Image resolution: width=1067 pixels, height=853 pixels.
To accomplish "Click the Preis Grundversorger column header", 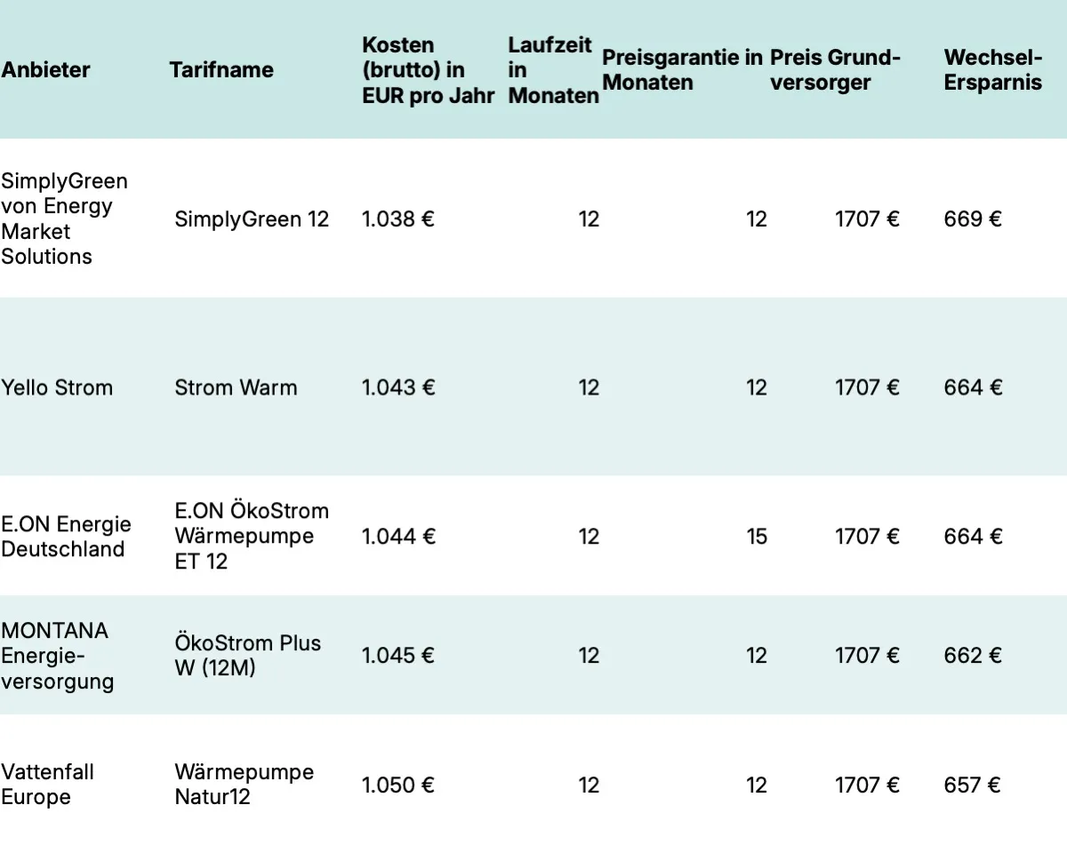I will [x=835, y=70].
